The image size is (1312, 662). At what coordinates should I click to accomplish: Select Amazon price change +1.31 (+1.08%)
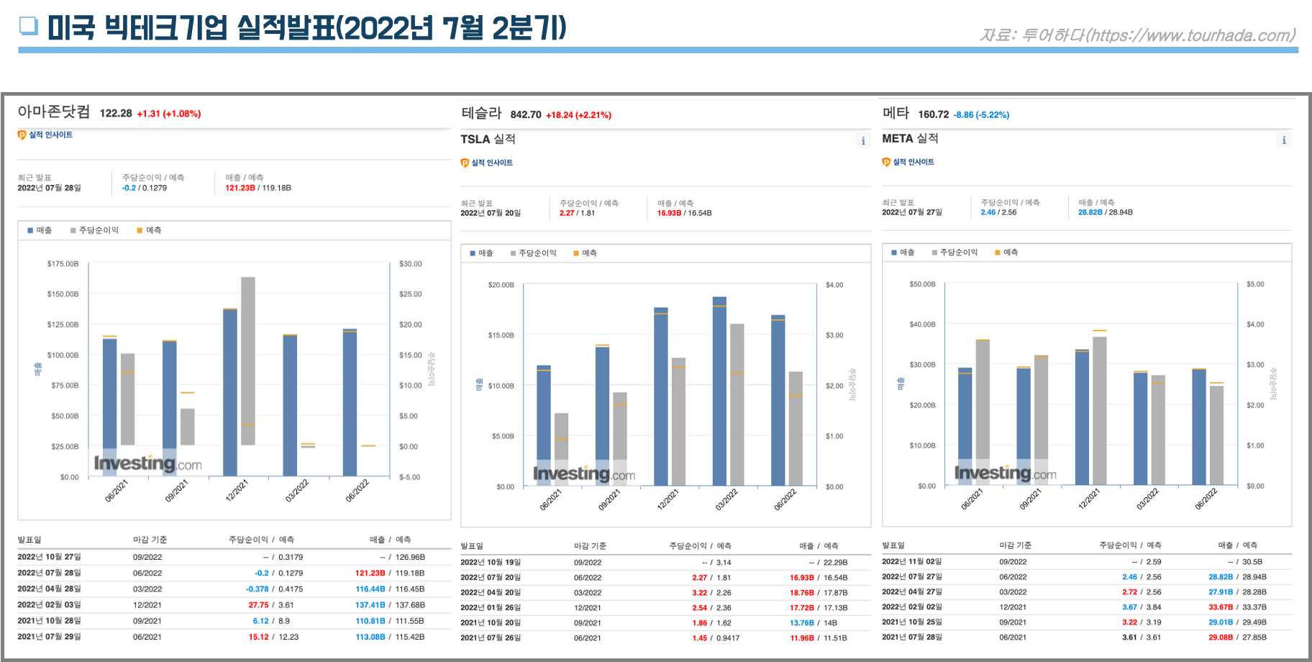[x=169, y=114]
